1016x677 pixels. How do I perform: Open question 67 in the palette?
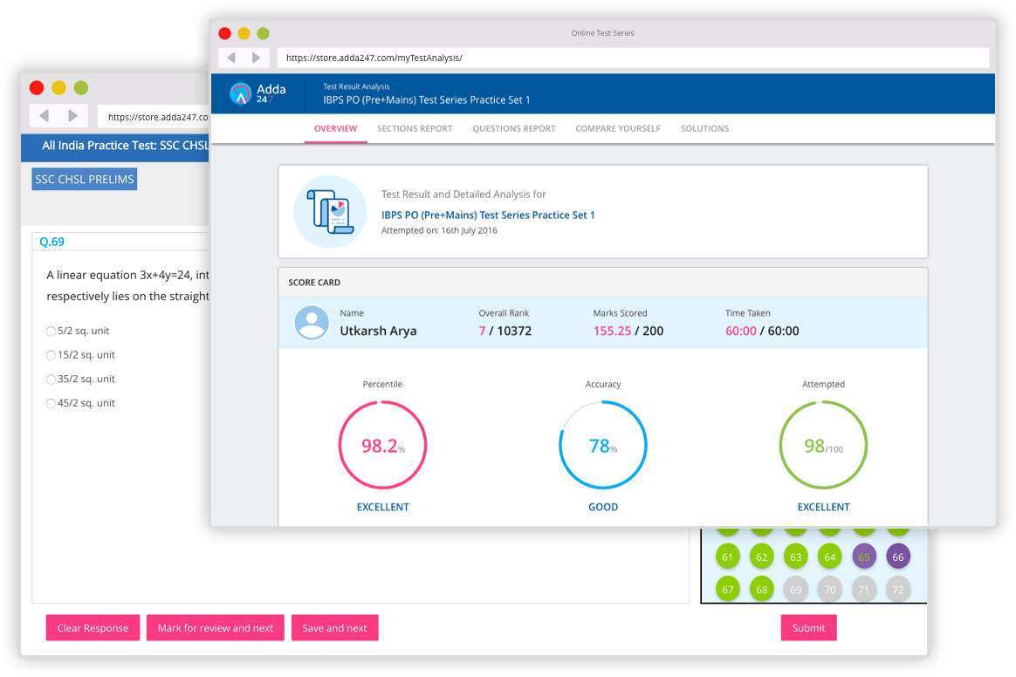click(x=728, y=589)
